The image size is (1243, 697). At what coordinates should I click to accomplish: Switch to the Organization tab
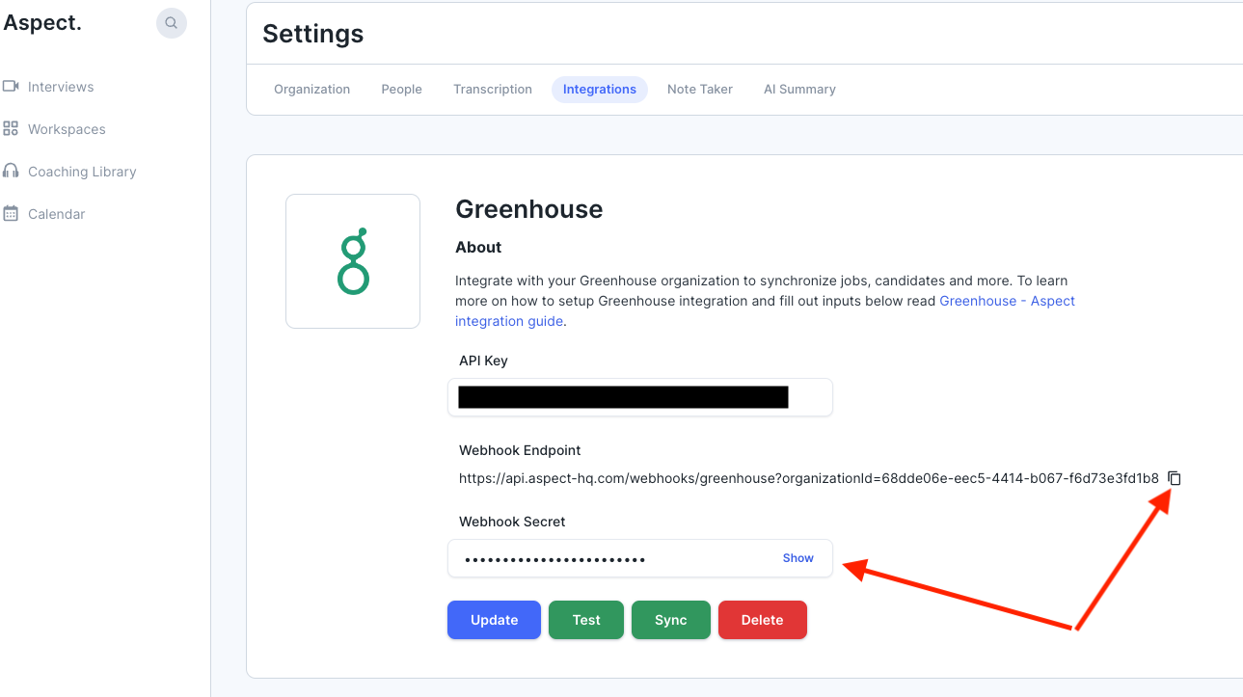click(311, 90)
